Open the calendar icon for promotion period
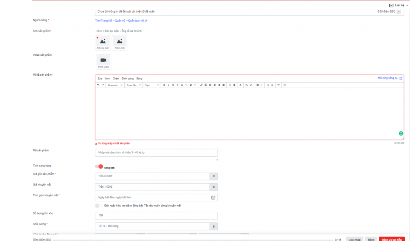This screenshot has width=417, height=241. tap(213, 197)
